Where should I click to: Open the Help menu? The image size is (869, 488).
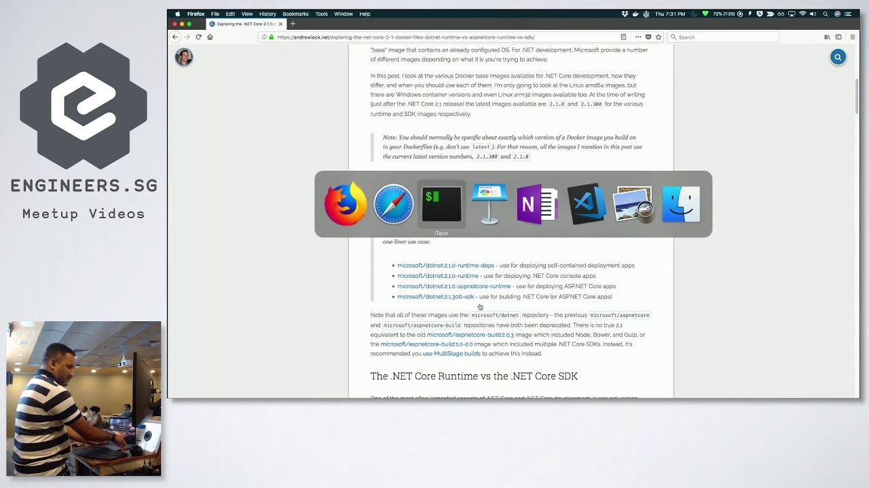(365, 14)
